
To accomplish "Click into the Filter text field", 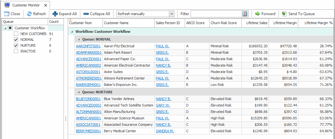I will tap(216, 14).
